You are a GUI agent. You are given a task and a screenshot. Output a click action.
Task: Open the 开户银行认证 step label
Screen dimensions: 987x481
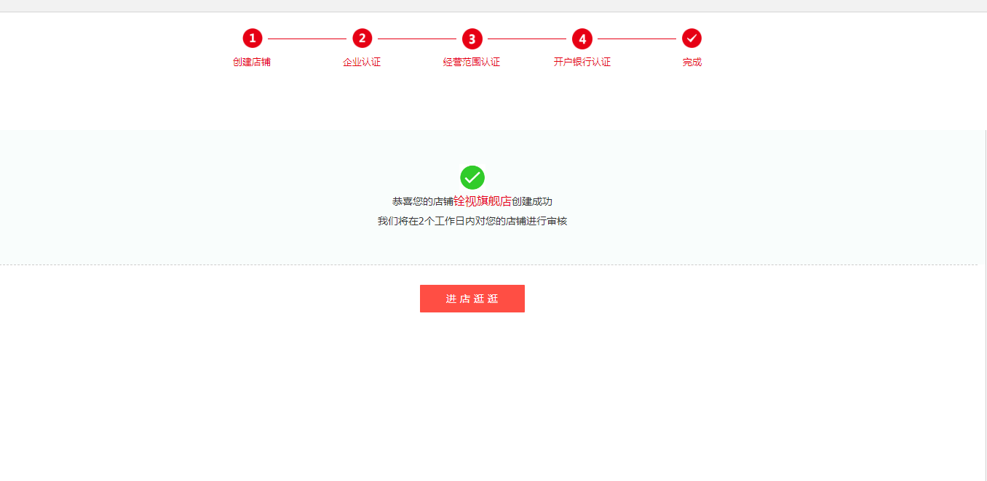[x=582, y=62]
